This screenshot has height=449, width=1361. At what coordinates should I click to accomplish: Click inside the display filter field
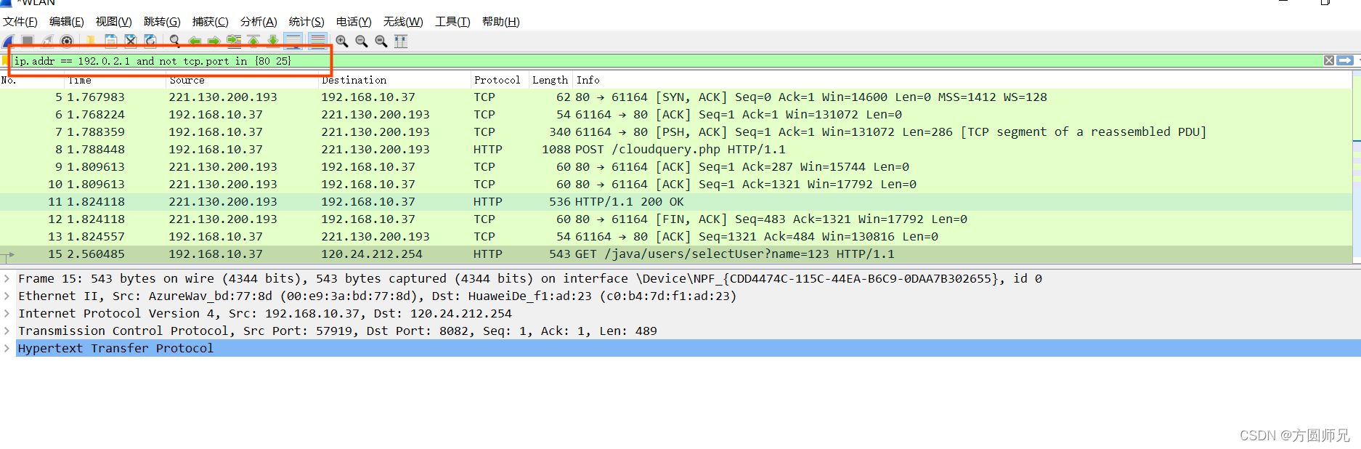coord(667,61)
